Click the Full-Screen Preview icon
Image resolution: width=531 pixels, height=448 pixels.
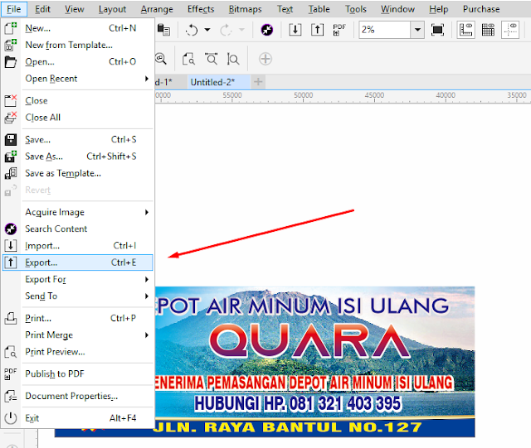pyautogui.click(x=437, y=30)
